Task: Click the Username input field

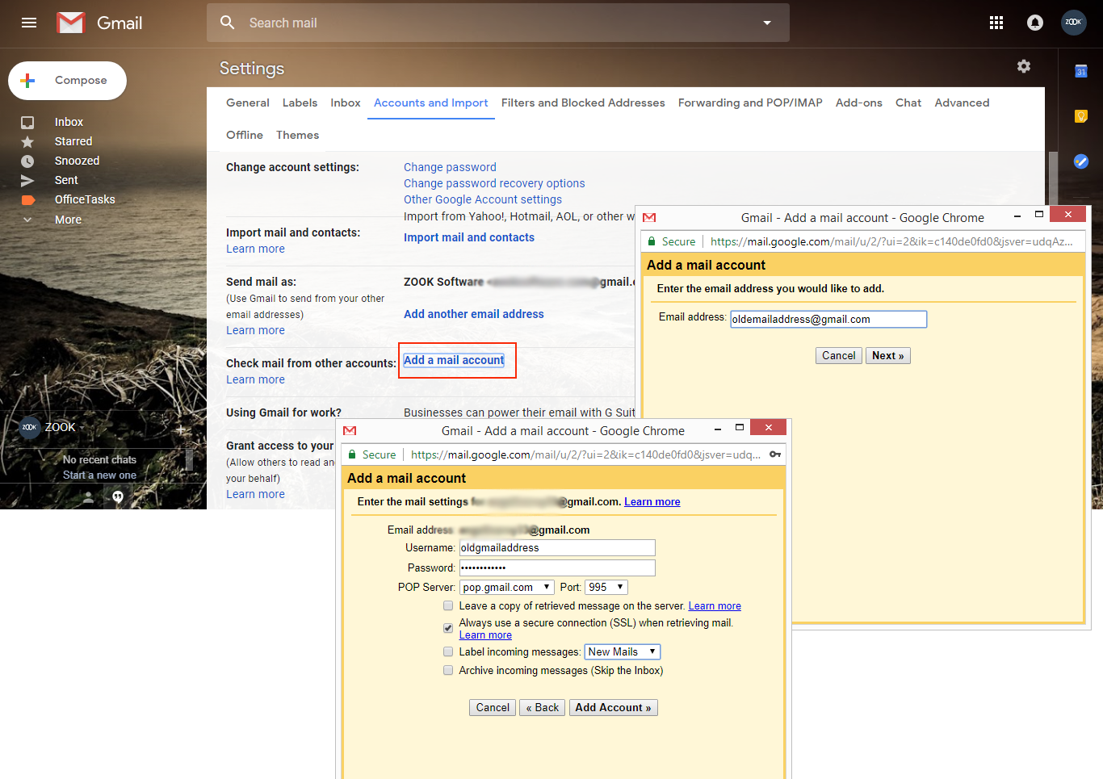Action: coord(557,547)
